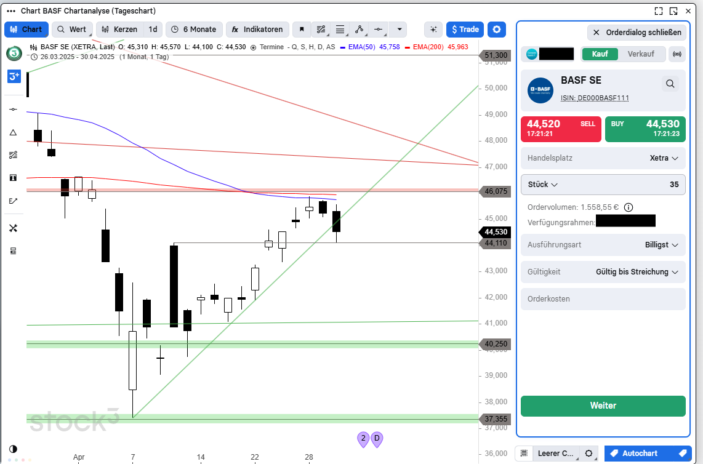Viewport: 703px width, 464px height.
Task: Click the broadcast signal icon beside Verkauf
Action: pos(677,54)
